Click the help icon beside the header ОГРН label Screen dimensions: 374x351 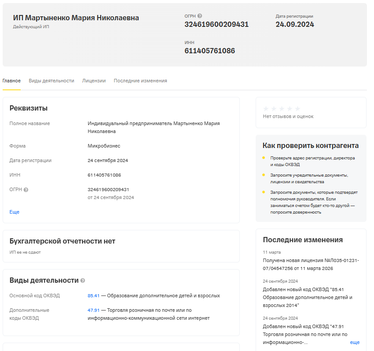tap(200, 16)
